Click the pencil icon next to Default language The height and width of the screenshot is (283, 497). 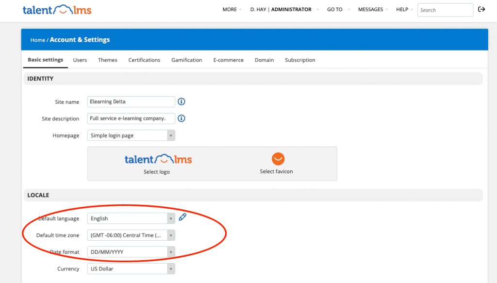pyautogui.click(x=182, y=217)
